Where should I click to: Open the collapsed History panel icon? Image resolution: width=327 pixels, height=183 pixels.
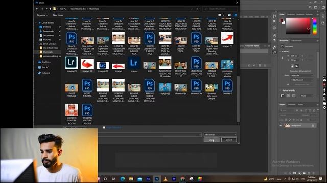coord(275,16)
